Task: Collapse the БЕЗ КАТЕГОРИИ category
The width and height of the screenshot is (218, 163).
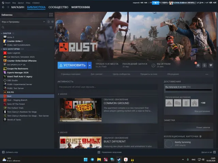Action: pos(2,49)
